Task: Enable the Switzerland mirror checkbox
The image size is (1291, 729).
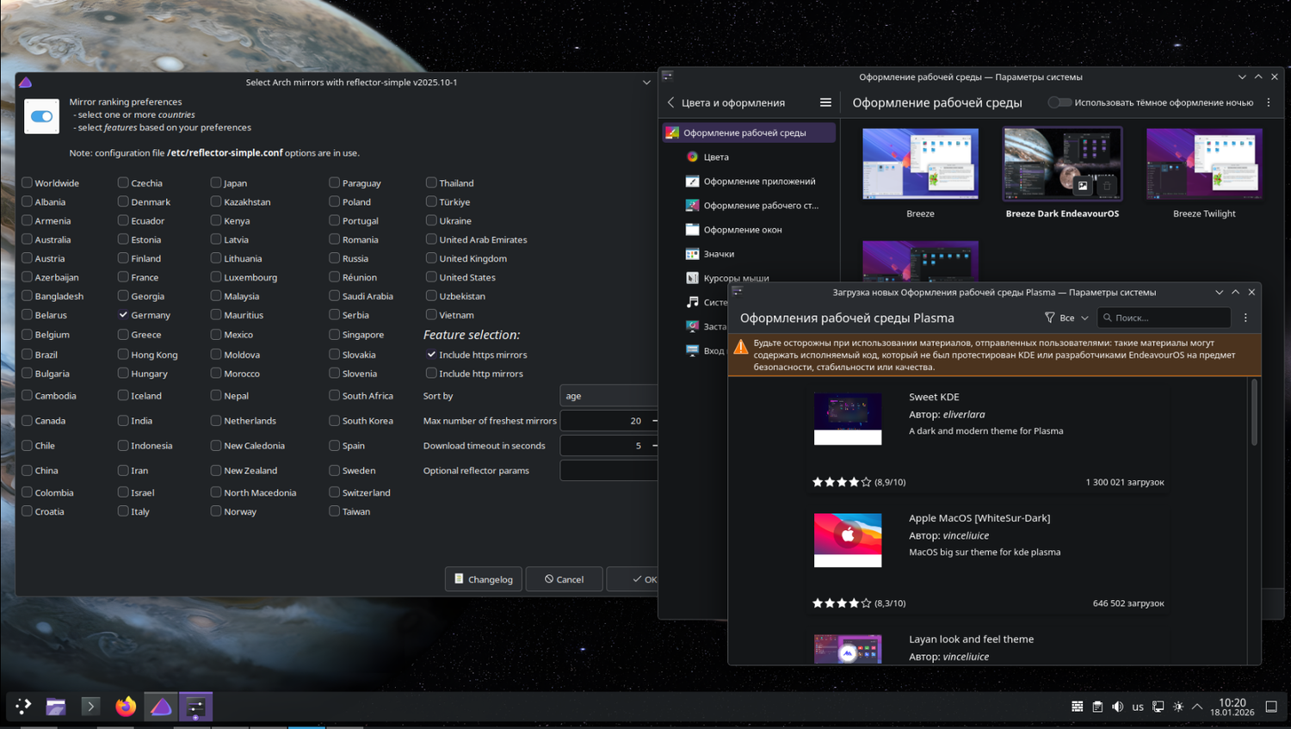Action: [334, 492]
